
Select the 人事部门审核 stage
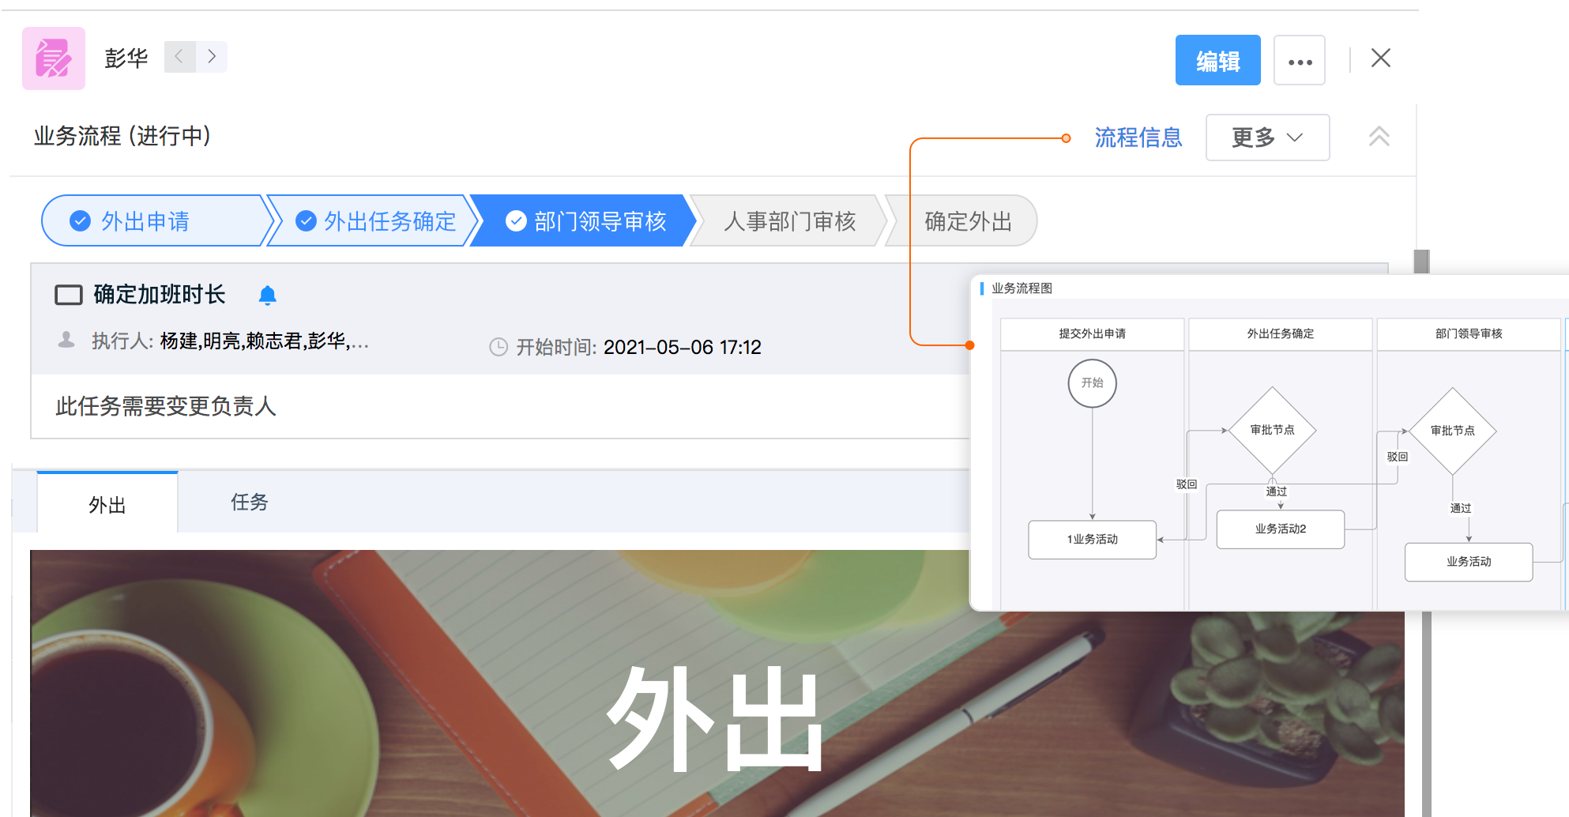pyautogui.click(x=790, y=221)
